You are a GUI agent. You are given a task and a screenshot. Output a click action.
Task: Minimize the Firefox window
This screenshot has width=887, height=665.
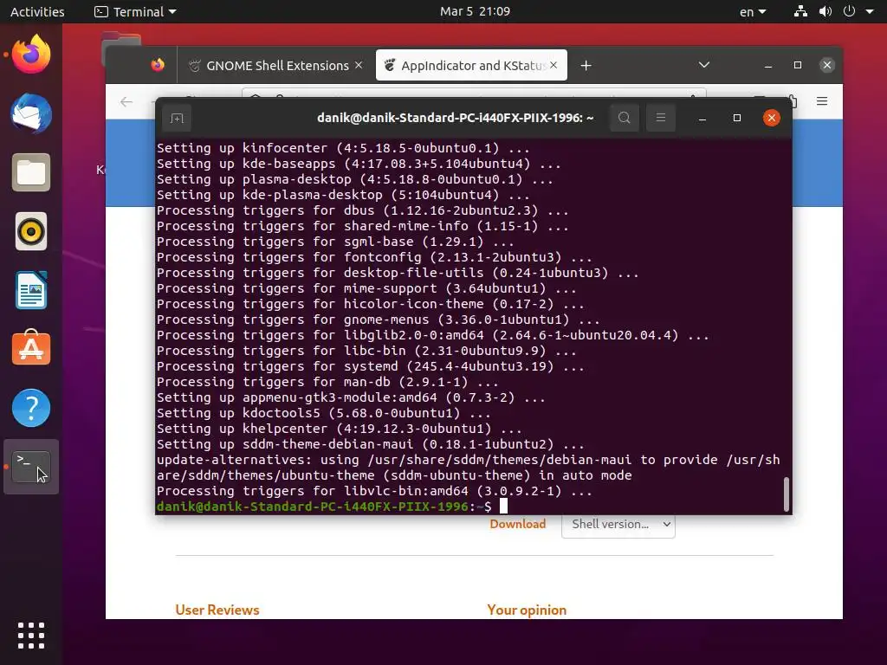[x=768, y=66]
